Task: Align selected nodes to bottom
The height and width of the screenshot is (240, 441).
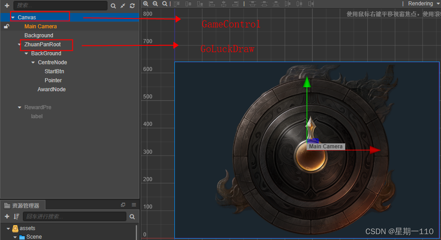Action: click(200, 4)
